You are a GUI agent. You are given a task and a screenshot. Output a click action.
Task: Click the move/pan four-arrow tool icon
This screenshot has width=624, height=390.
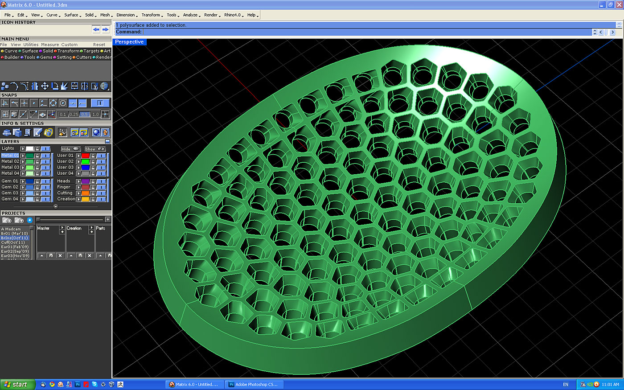pyautogui.click(x=45, y=86)
